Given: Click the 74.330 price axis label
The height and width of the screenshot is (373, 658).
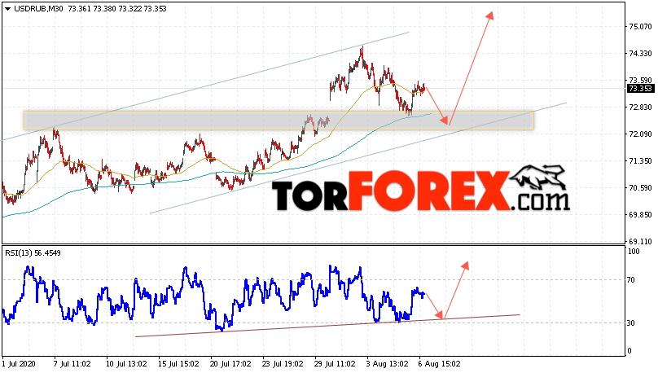Looking at the screenshot, I should click(640, 53).
